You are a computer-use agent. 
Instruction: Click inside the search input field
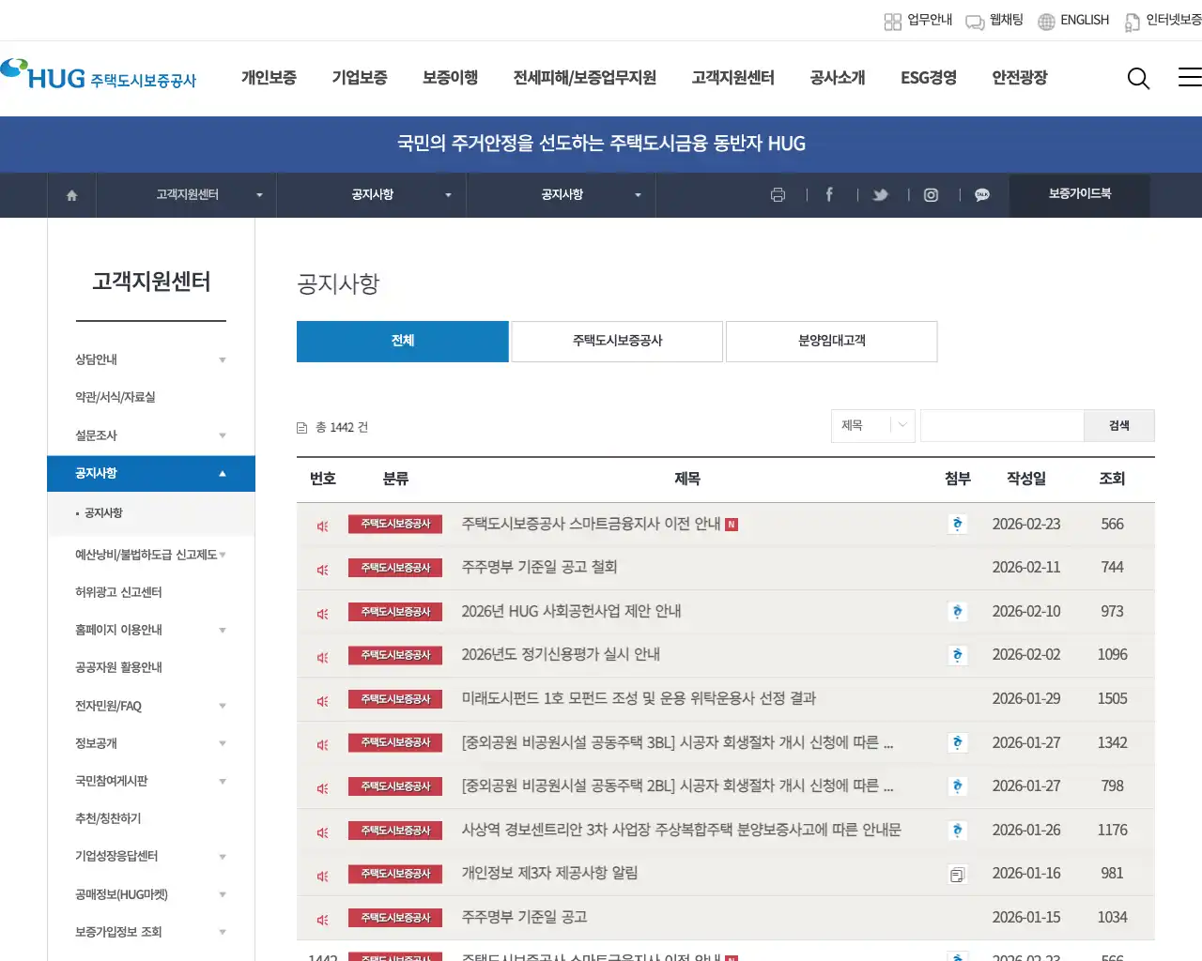tap(1002, 425)
